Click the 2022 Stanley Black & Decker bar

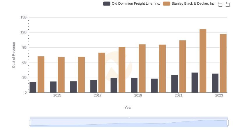203,61
